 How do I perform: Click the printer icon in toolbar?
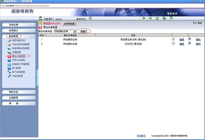[164, 18]
